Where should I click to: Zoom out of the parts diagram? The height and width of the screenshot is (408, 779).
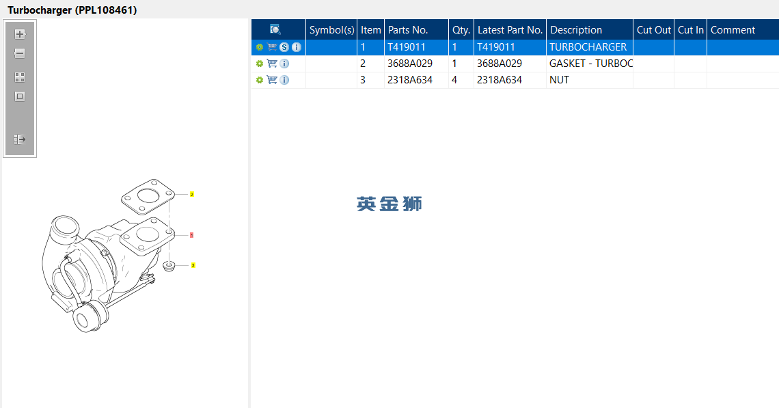click(x=19, y=53)
